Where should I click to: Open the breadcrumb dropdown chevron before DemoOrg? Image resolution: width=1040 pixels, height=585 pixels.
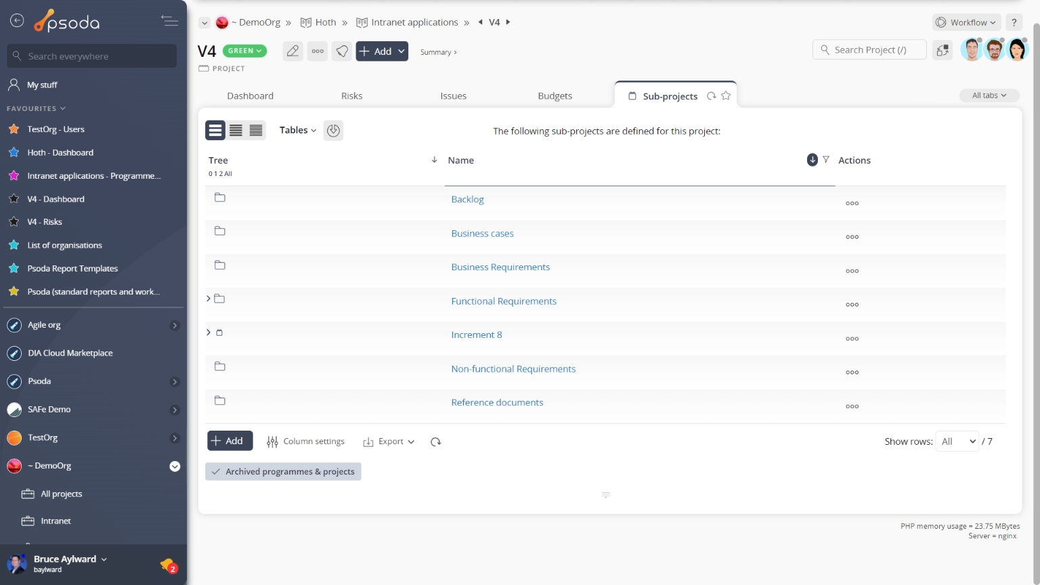pos(204,22)
